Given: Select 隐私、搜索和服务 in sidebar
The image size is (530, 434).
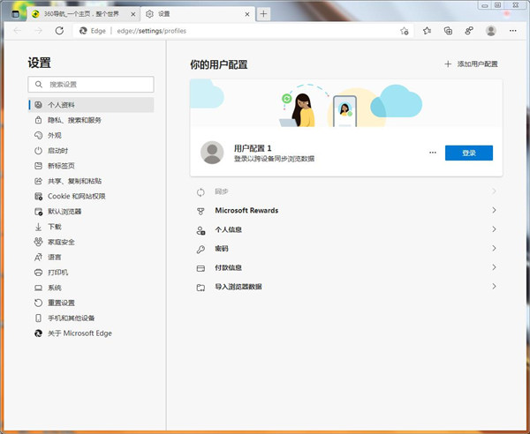Looking at the screenshot, I should [74, 120].
